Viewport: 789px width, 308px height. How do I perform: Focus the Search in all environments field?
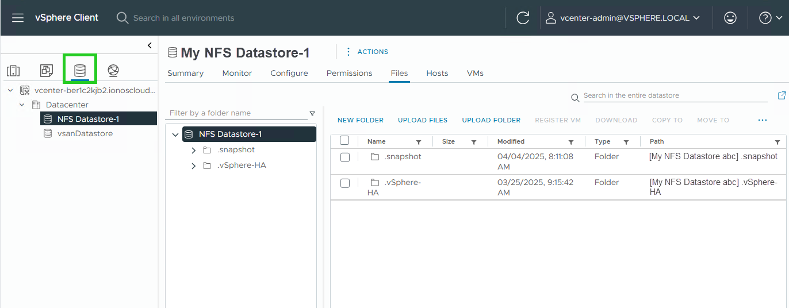[184, 18]
